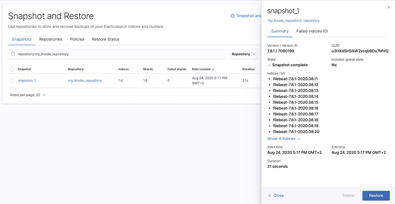Select all snapshots with the header checkbox
The height and width of the screenshot is (204, 395).
point(12,69)
